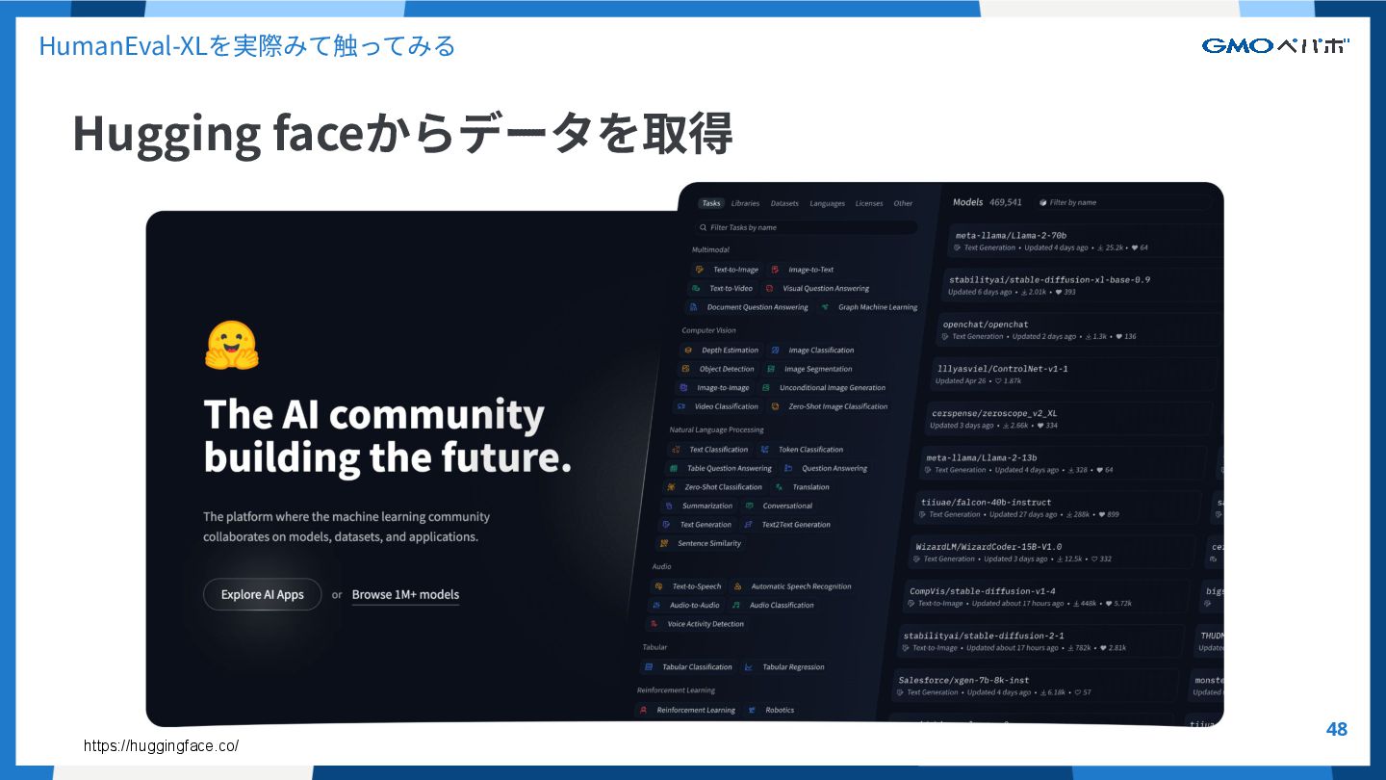Click the Object Detection icon
This screenshot has height=780, width=1386.
(685, 369)
